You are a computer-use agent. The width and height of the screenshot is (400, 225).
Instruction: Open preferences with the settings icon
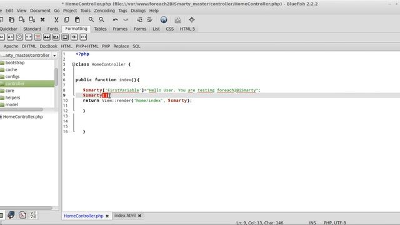[192, 19]
